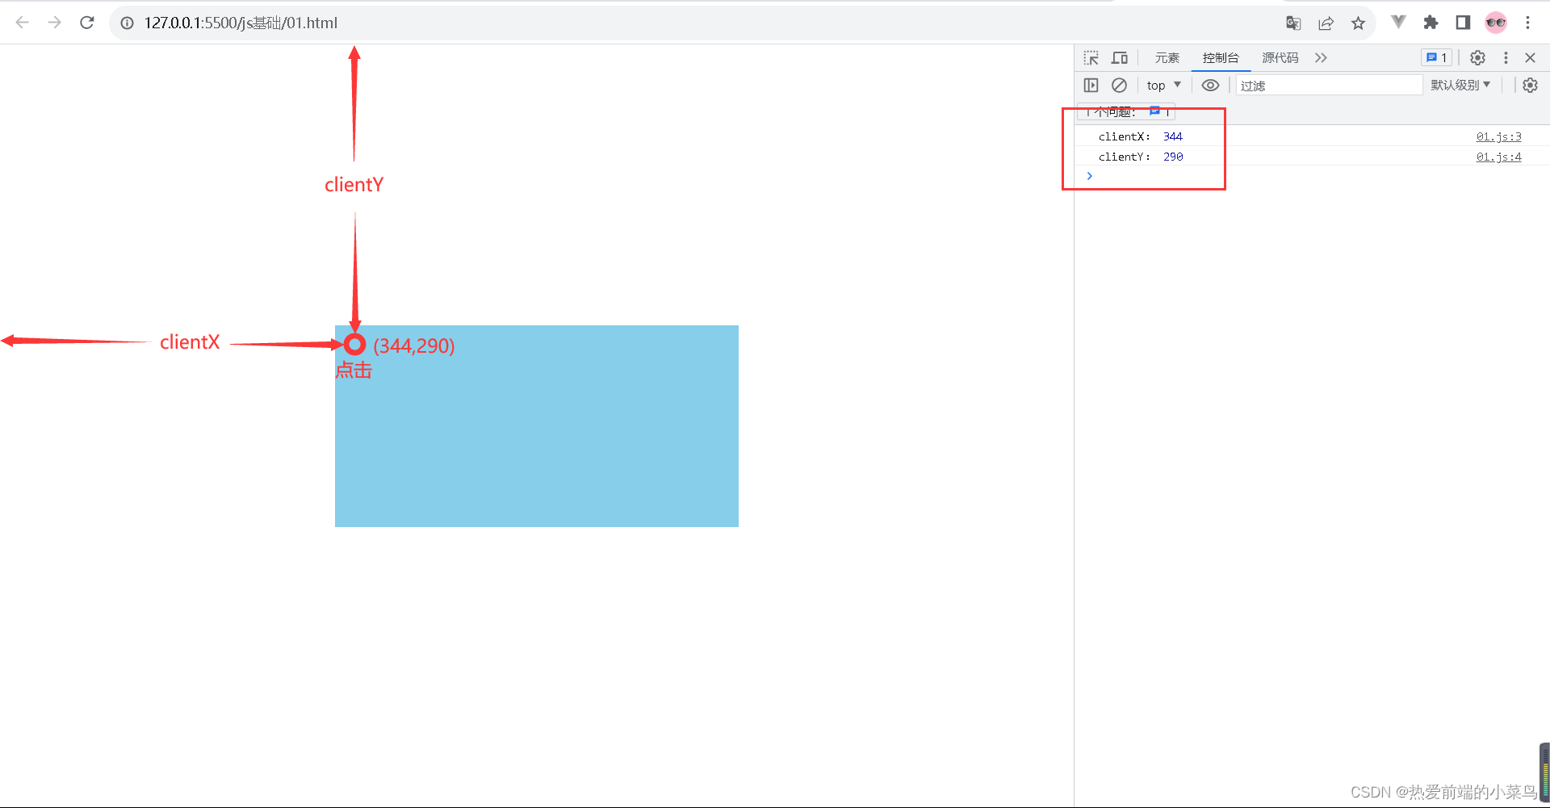This screenshot has height=808, width=1550.
Task: Create a live expression eye icon
Action: [x=1210, y=86]
